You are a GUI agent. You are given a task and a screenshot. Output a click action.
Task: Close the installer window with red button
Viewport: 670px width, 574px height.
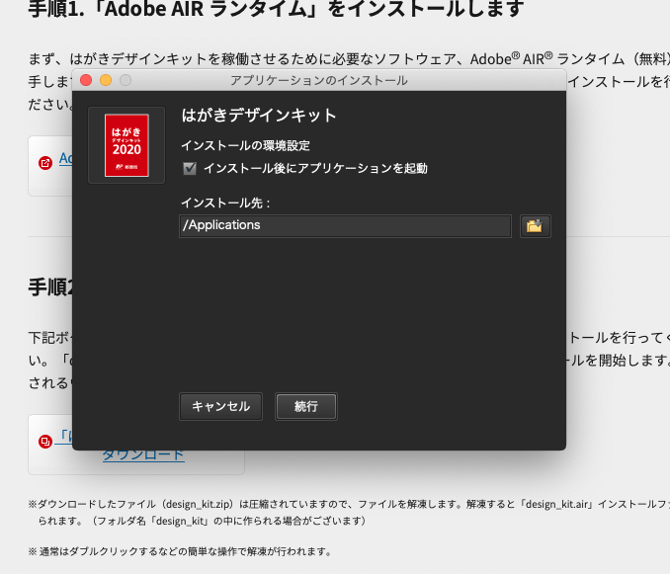coord(86,80)
